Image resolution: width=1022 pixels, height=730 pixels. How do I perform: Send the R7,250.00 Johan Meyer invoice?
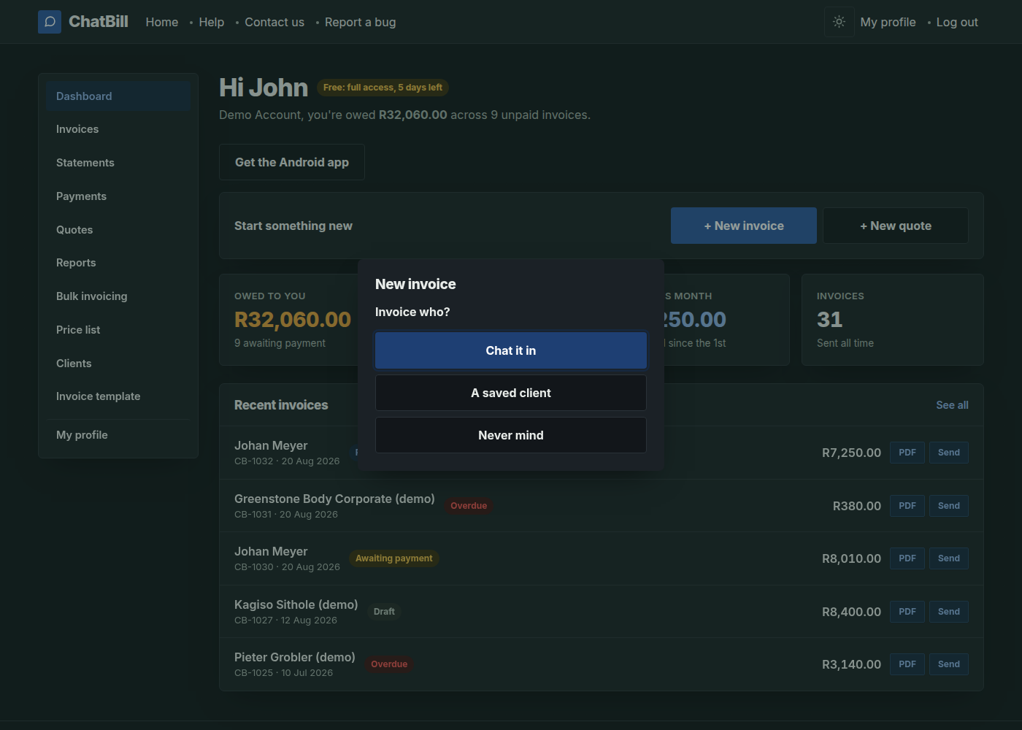tap(949, 453)
